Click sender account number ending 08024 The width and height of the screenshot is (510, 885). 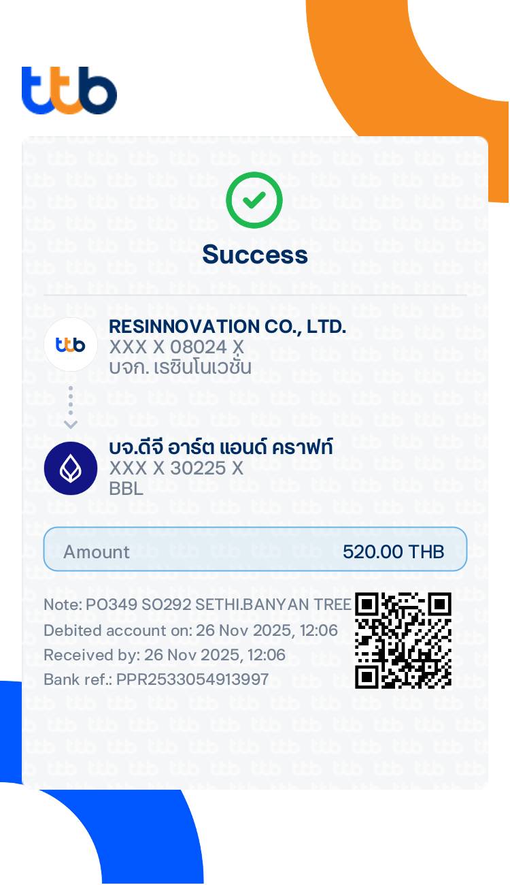(176, 347)
